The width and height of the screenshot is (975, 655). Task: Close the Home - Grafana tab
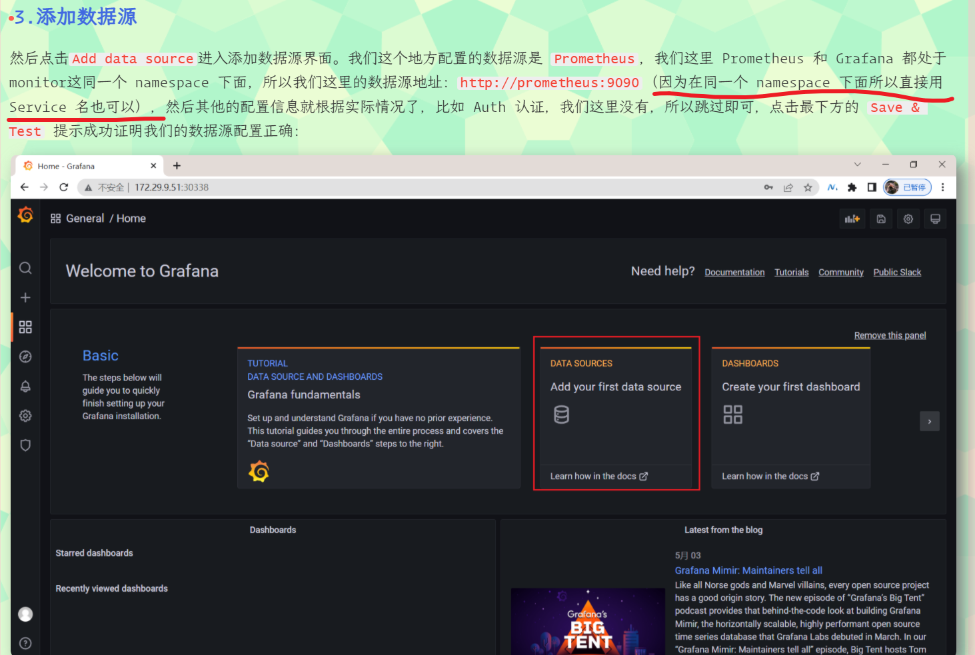click(153, 166)
